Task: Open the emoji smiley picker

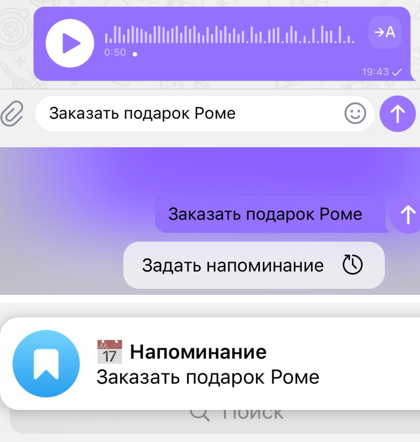Action: click(355, 114)
